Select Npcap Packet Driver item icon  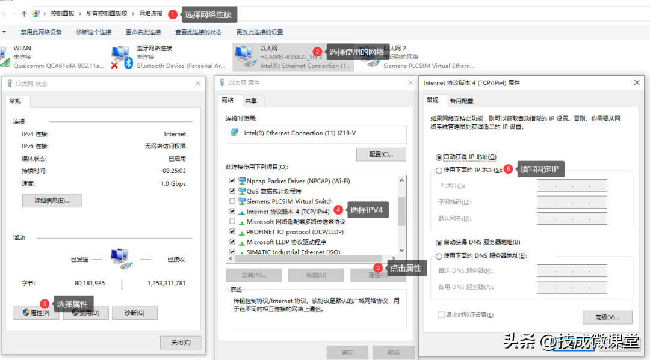click(242, 181)
